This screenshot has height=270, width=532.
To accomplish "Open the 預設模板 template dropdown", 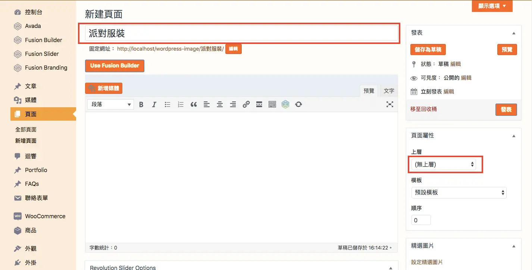I will coord(459,193).
